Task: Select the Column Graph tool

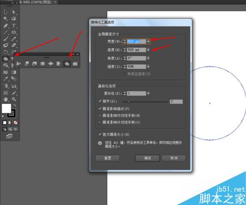Action: tap(14, 86)
